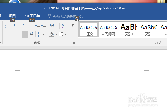
Task: Align text to the left
Action: pyautogui.click(x=7, y=34)
